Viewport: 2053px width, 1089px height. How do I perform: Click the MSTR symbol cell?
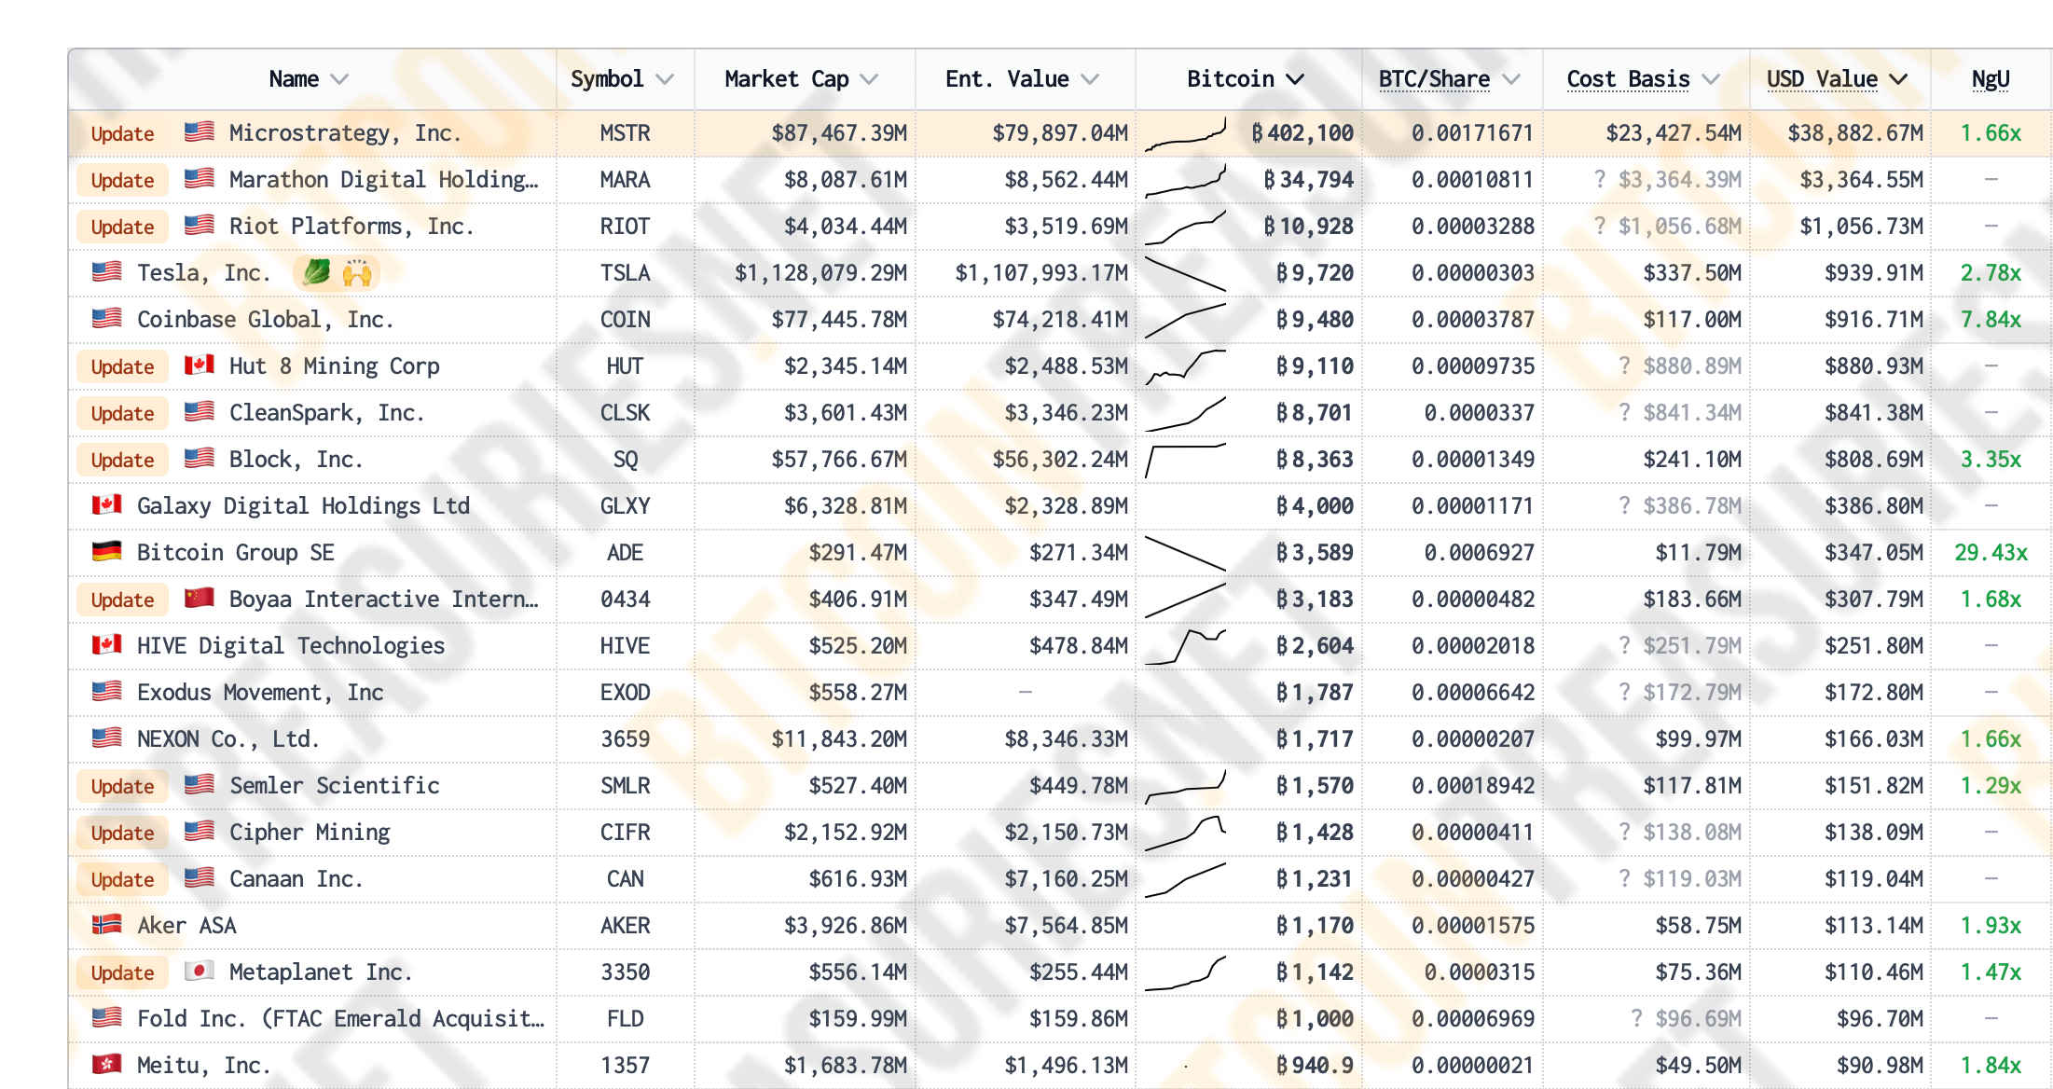[625, 133]
